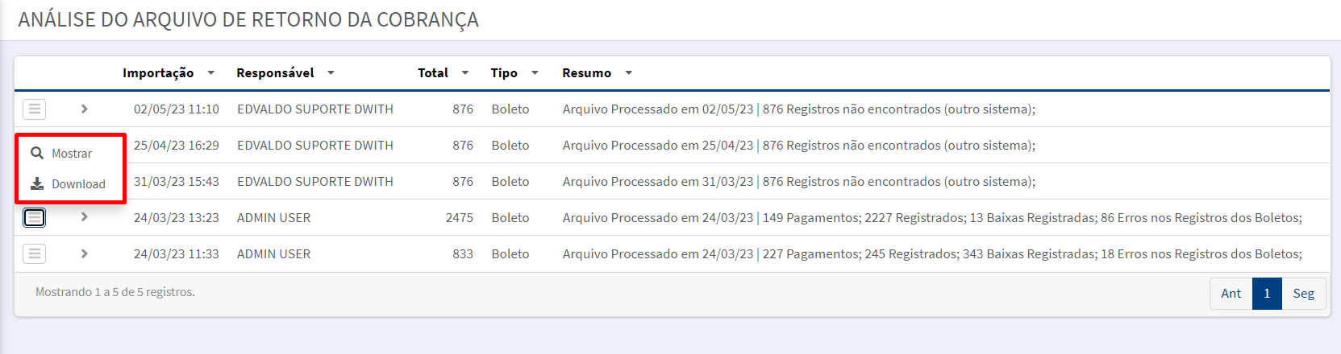
Task: Click the download icon in the popup menu
Action: coord(37,183)
